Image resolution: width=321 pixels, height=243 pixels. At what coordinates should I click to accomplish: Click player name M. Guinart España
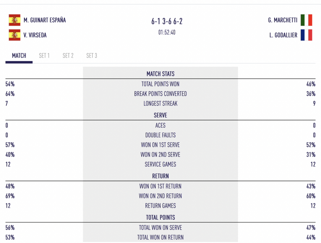(x=45, y=20)
